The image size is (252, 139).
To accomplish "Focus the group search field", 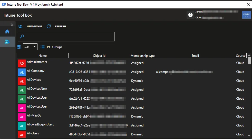I will click(x=66, y=37).
